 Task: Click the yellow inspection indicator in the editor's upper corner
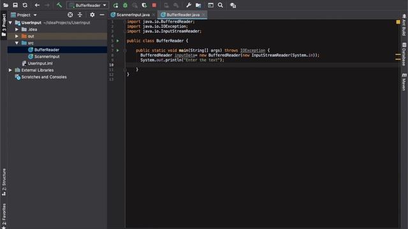click(x=398, y=22)
